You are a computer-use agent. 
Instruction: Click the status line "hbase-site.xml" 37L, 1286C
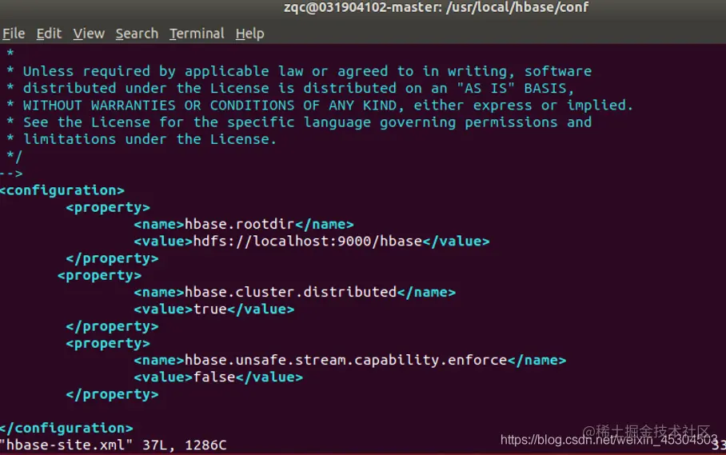(114, 445)
